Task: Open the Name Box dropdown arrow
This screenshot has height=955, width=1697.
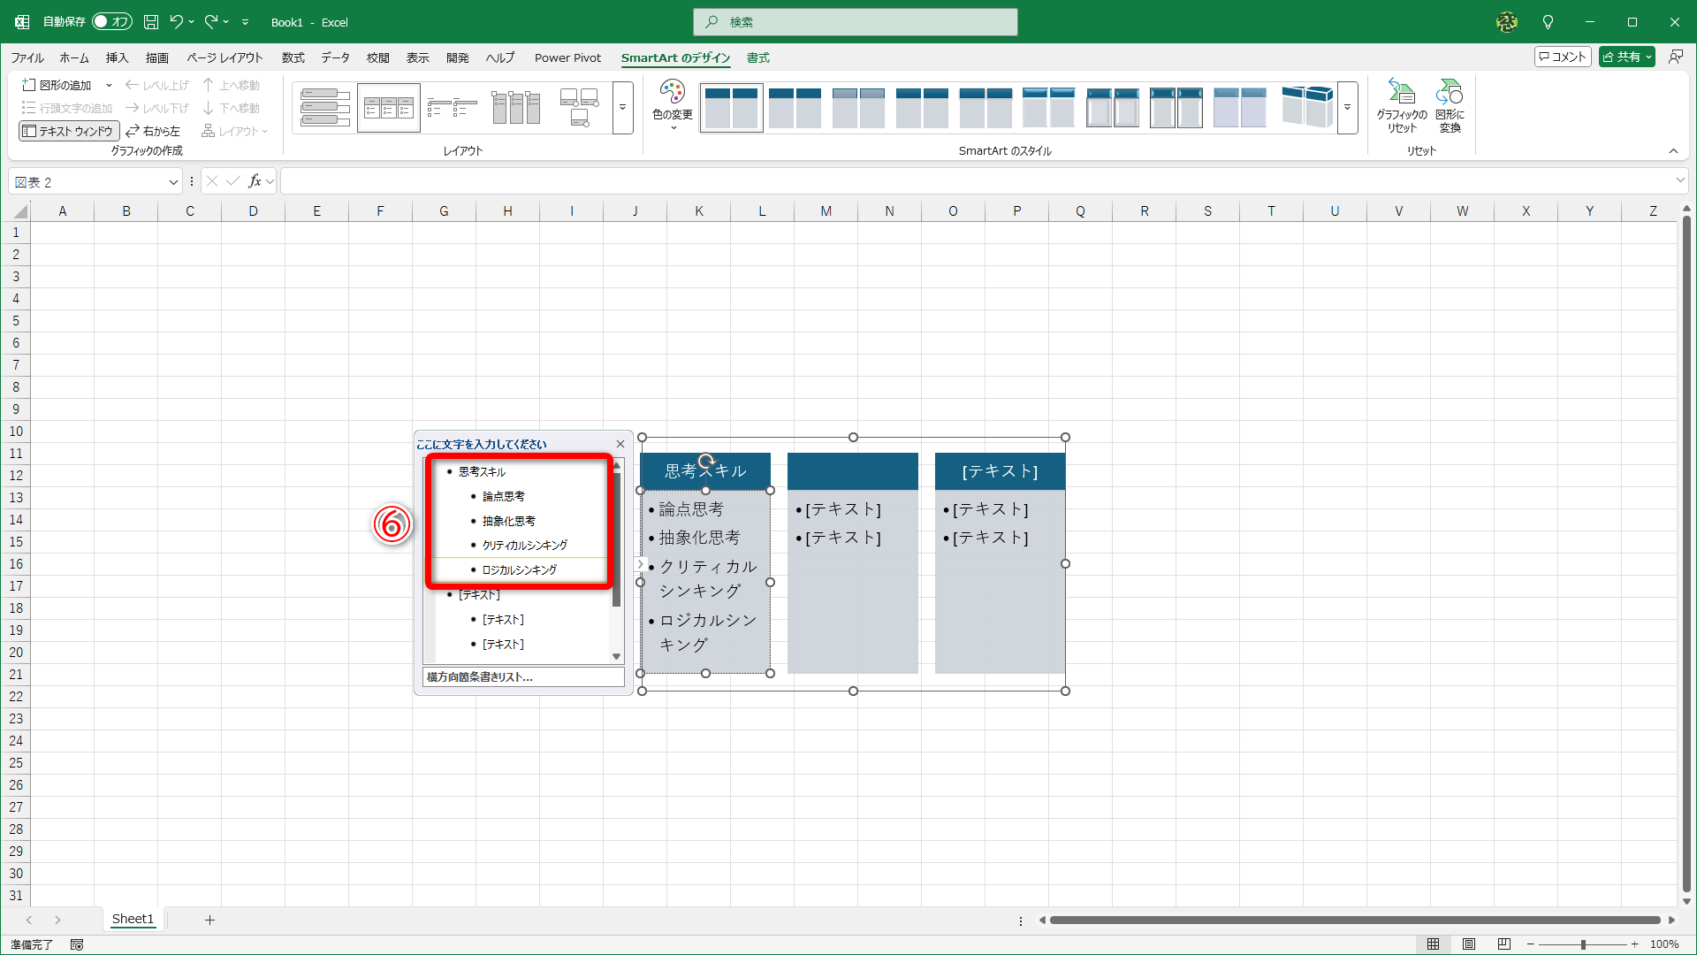Action: coord(173,182)
